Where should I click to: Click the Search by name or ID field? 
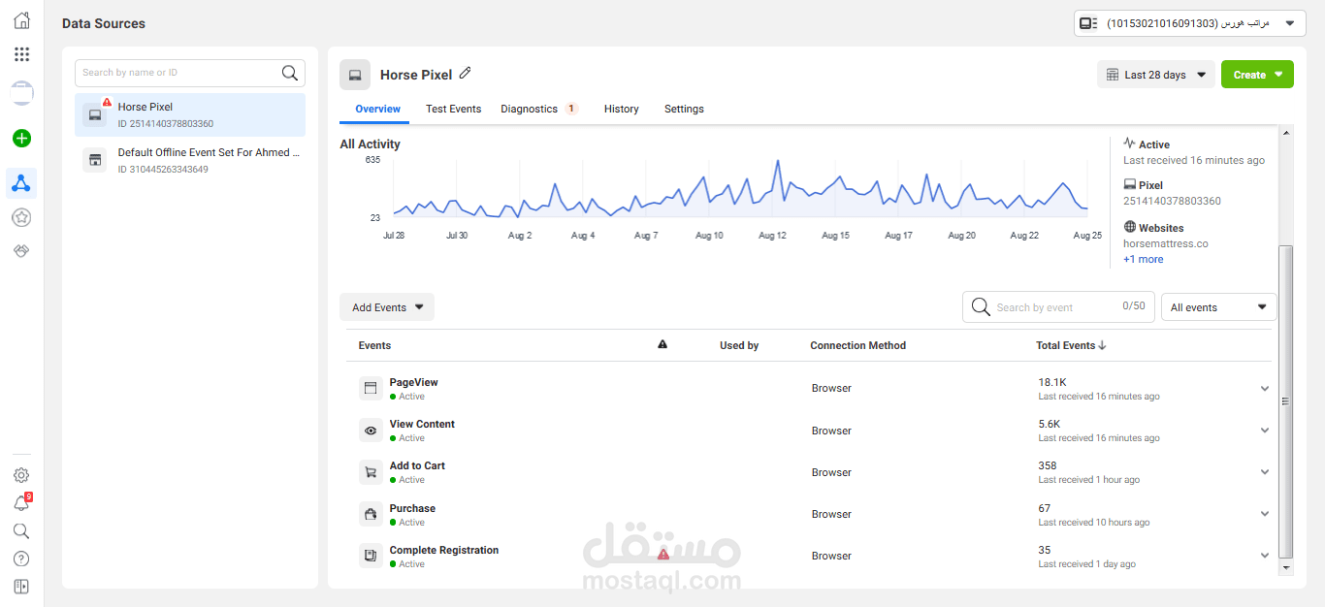pyautogui.click(x=190, y=73)
